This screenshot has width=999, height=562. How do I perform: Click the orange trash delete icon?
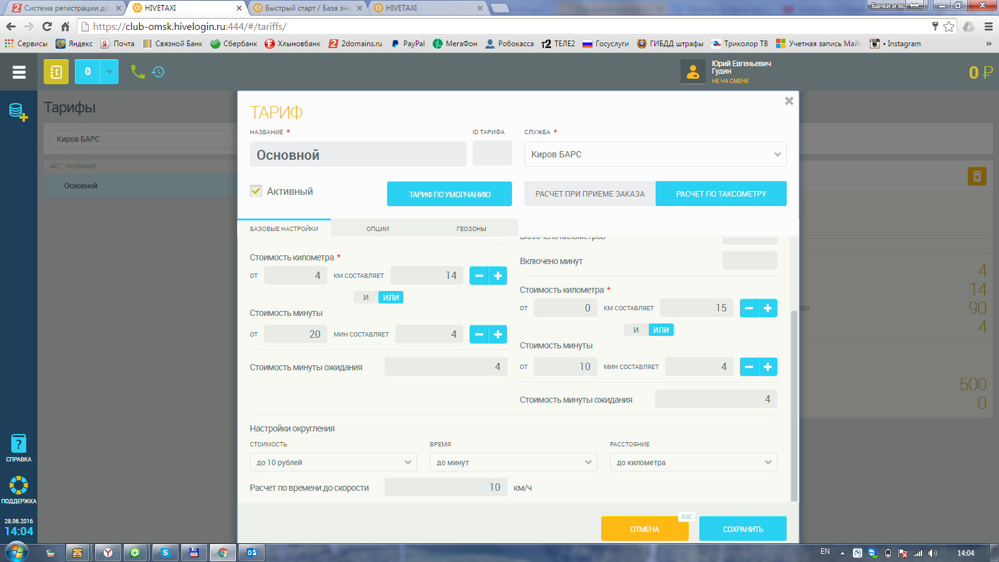977,177
